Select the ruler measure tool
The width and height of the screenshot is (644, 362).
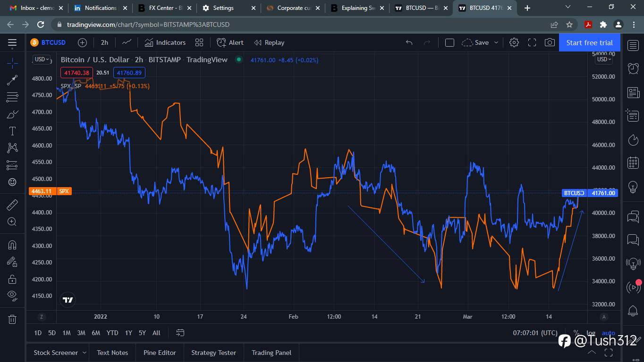pos(12,205)
